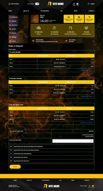
Task: Choose Spend funds from Bitcoin option
Action: tap(11, 157)
